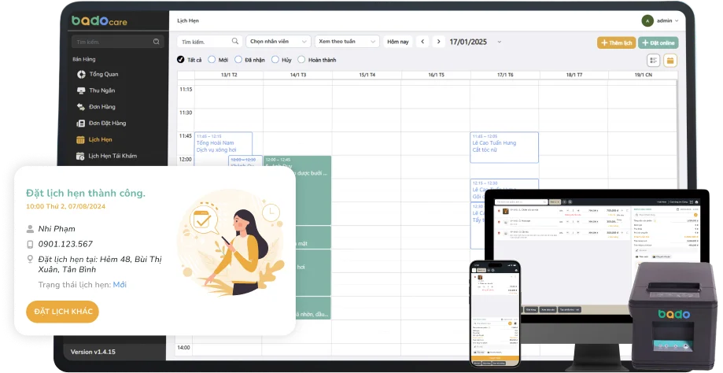Select Lịch Hẹn menu item
Screen dimensions: 723x373
coord(100,139)
